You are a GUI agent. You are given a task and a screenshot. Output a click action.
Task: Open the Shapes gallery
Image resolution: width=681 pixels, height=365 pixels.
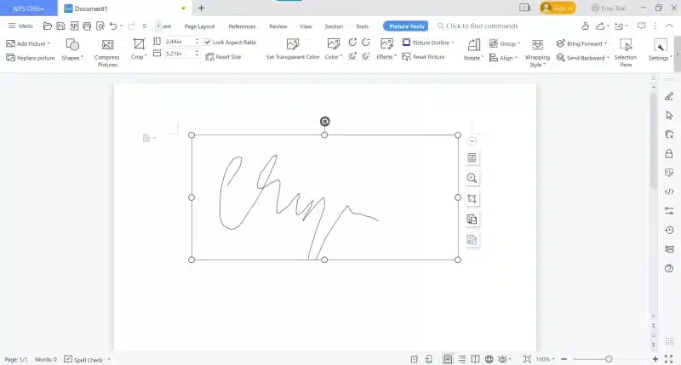pyautogui.click(x=72, y=49)
